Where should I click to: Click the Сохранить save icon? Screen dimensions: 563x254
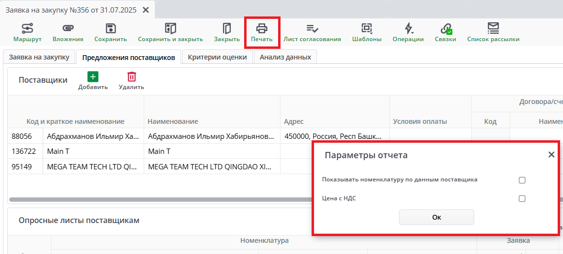(x=111, y=29)
